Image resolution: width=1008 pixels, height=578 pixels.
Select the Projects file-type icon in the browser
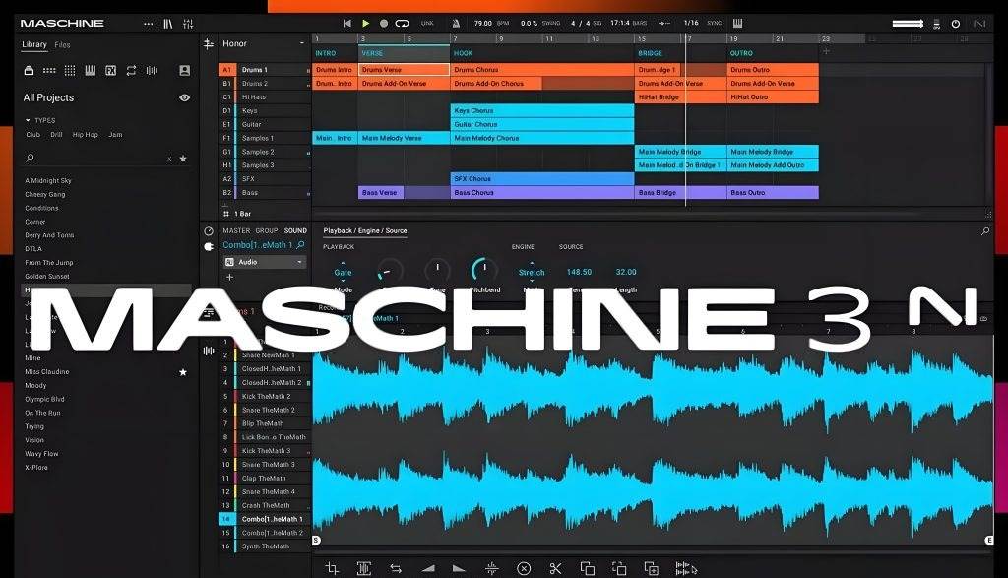click(29, 71)
